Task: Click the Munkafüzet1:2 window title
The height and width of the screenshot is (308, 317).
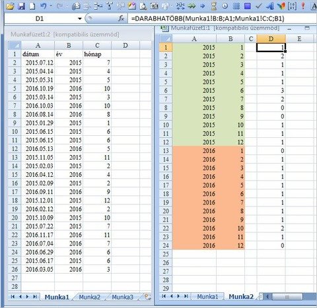Action: [x=65, y=34]
